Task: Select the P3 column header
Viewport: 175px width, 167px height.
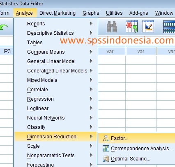Action: [x=7, y=51]
